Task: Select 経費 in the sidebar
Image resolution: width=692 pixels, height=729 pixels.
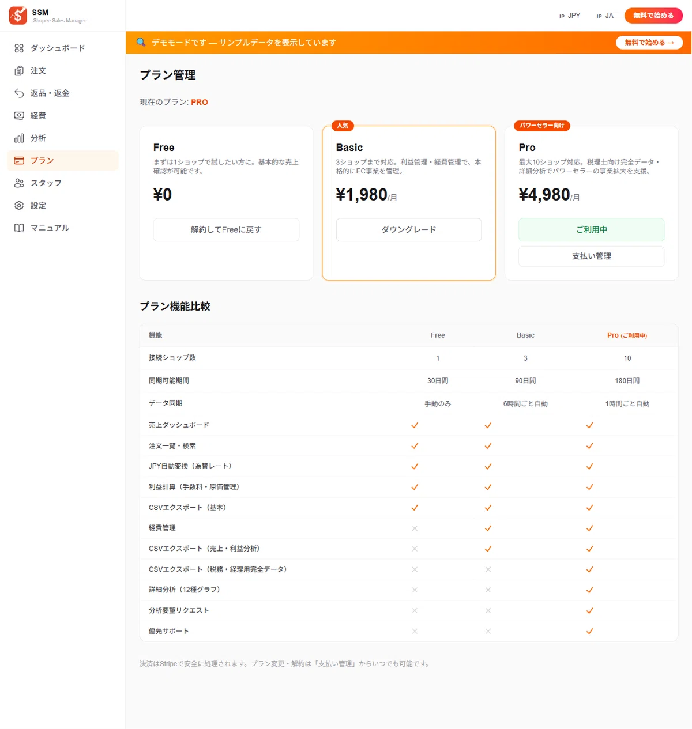Action: point(62,116)
